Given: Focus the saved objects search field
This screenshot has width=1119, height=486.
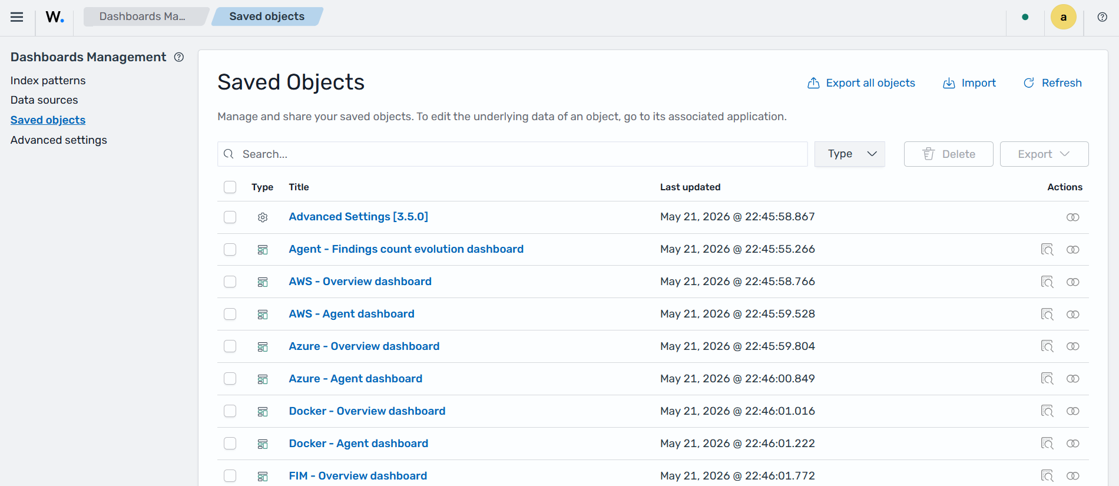Looking at the screenshot, I should (512, 154).
